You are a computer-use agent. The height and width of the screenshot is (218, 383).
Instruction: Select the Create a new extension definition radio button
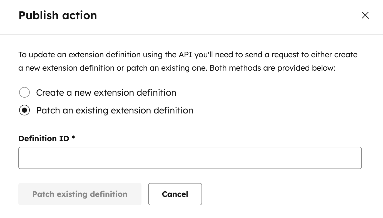click(x=24, y=93)
